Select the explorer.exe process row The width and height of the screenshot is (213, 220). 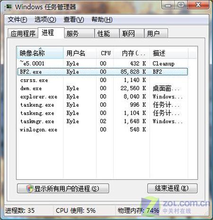click(102, 96)
